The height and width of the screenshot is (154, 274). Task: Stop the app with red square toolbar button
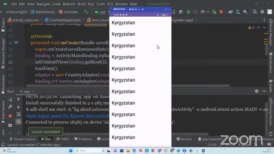coord(221,12)
